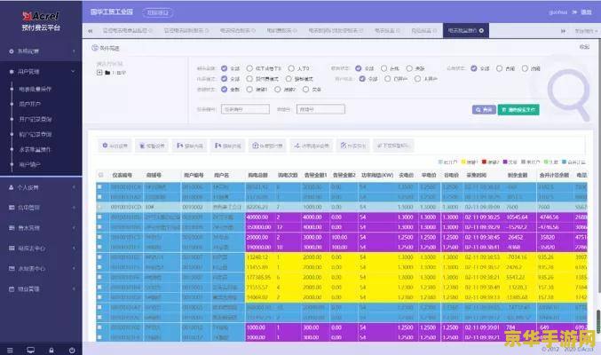
Task: Expand the sidebar chevron just below 个人设置
Action: (74, 208)
